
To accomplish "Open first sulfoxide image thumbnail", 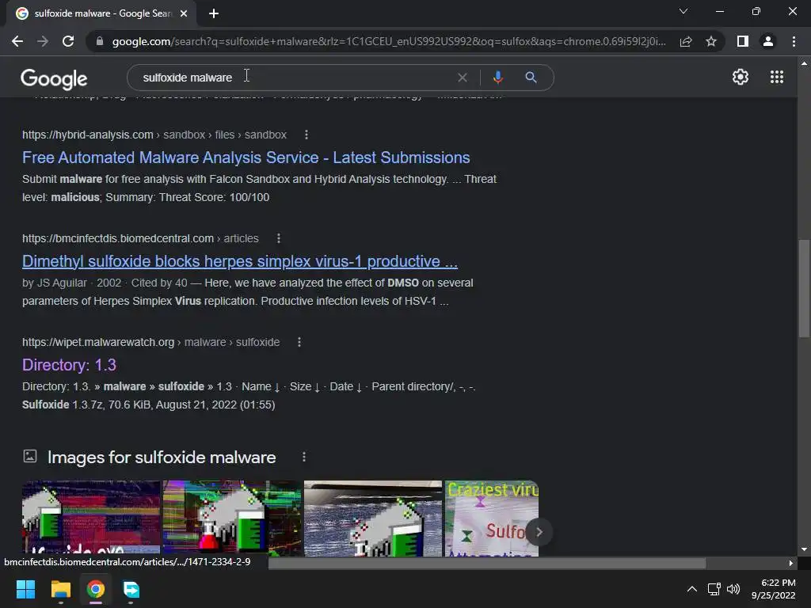I will pos(91,519).
